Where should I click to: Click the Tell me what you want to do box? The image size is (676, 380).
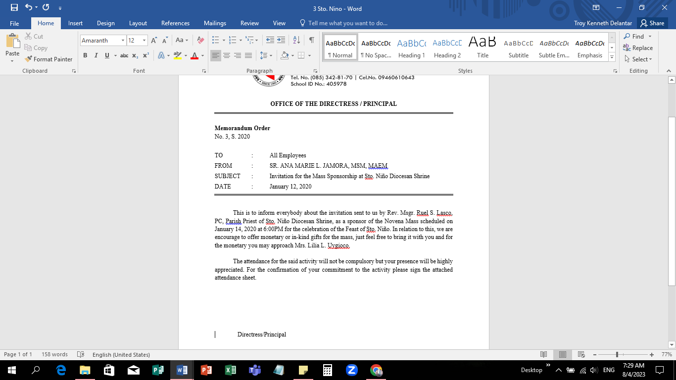point(344,23)
